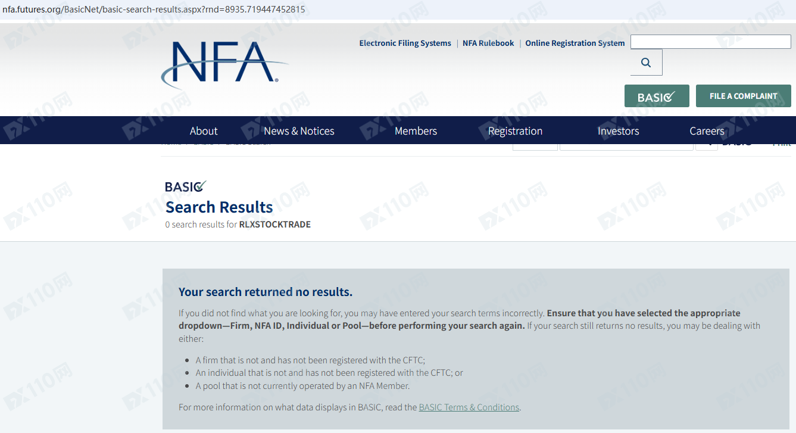Click the bullet beginning 'A pool that is not'
Screen dimensions: 796x433
[302, 386]
